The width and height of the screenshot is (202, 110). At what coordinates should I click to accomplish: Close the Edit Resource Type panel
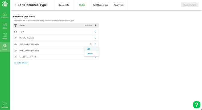(15, 5)
